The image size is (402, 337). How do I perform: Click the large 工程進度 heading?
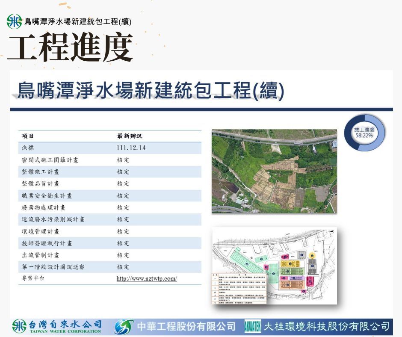point(71,47)
